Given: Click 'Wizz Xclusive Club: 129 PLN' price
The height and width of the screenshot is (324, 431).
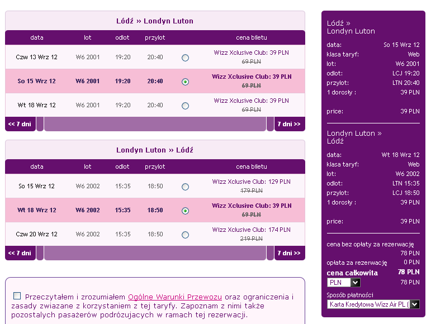Looking at the screenshot, I should 251,182.
